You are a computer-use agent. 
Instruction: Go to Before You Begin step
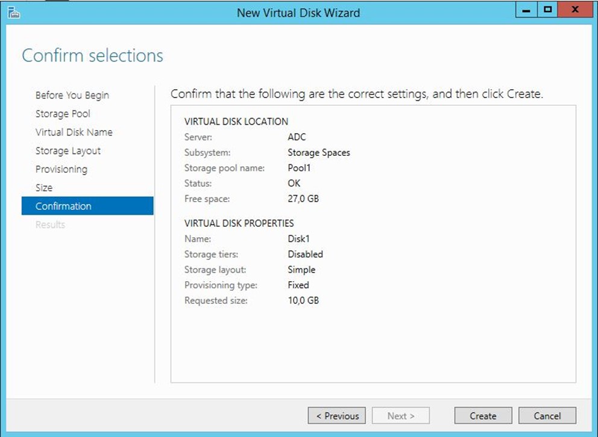pyautogui.click(x=72, y=95)
